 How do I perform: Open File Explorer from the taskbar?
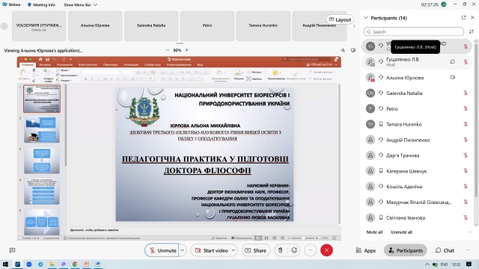coord(52,264)
